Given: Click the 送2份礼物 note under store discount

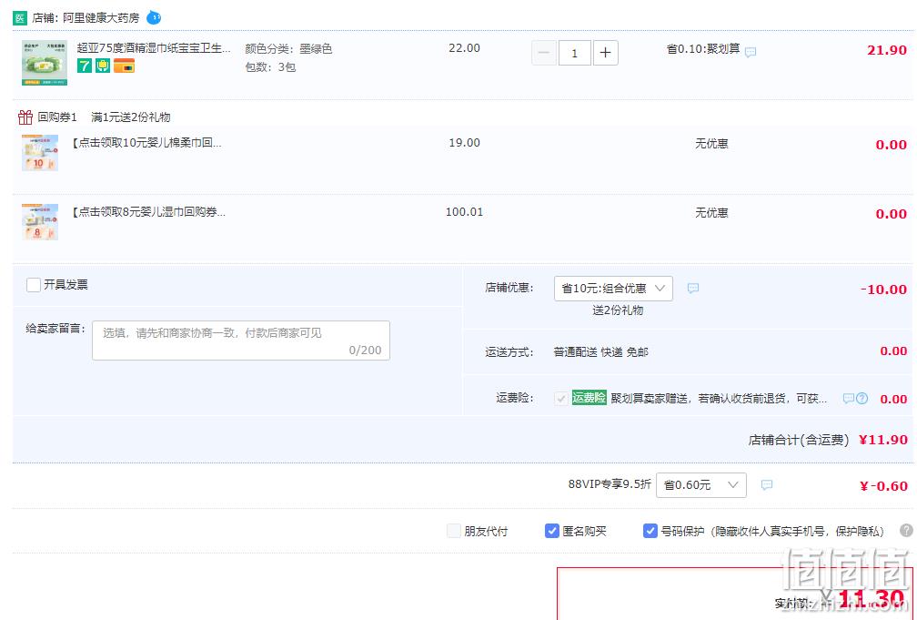Looking at the screenshot, I should click(x=618, y=310).
